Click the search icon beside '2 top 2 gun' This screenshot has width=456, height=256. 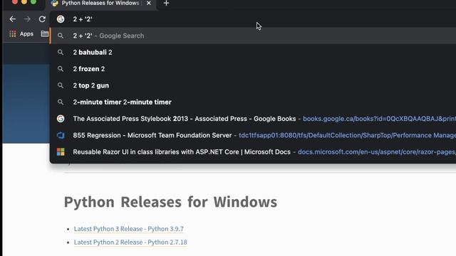click(61, 85)
